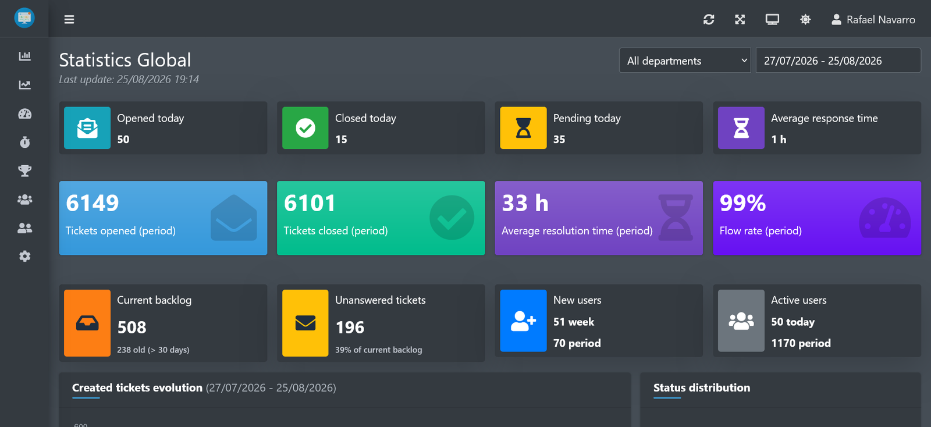Click the Statistics Global heading
Image resolution: width=931 pixels, height=427 pixels.
pyautogui.click(x=125, y=60)
